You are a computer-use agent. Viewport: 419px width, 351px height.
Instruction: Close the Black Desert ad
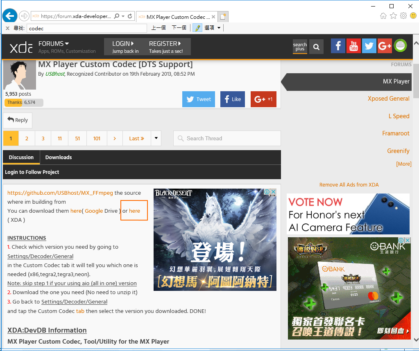[273, 191]
